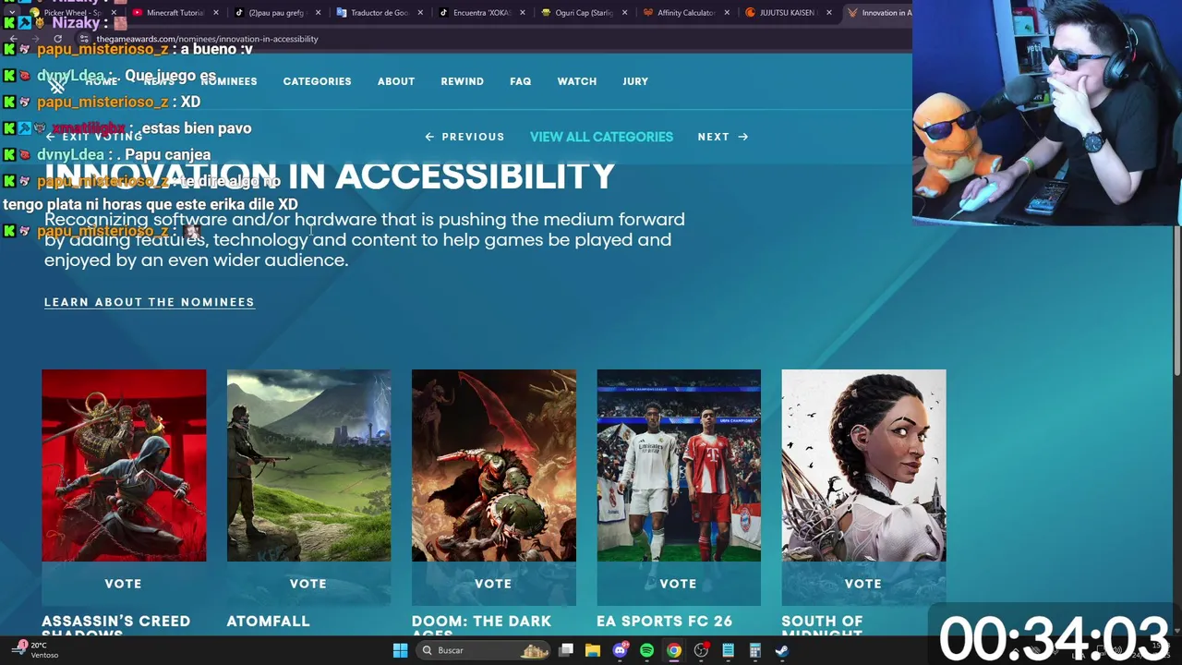The height and width of the screenshot is (665, 1182).
Task: Open the weather widget showing 20°C Ventoso
Action: (x=37, y=650)
